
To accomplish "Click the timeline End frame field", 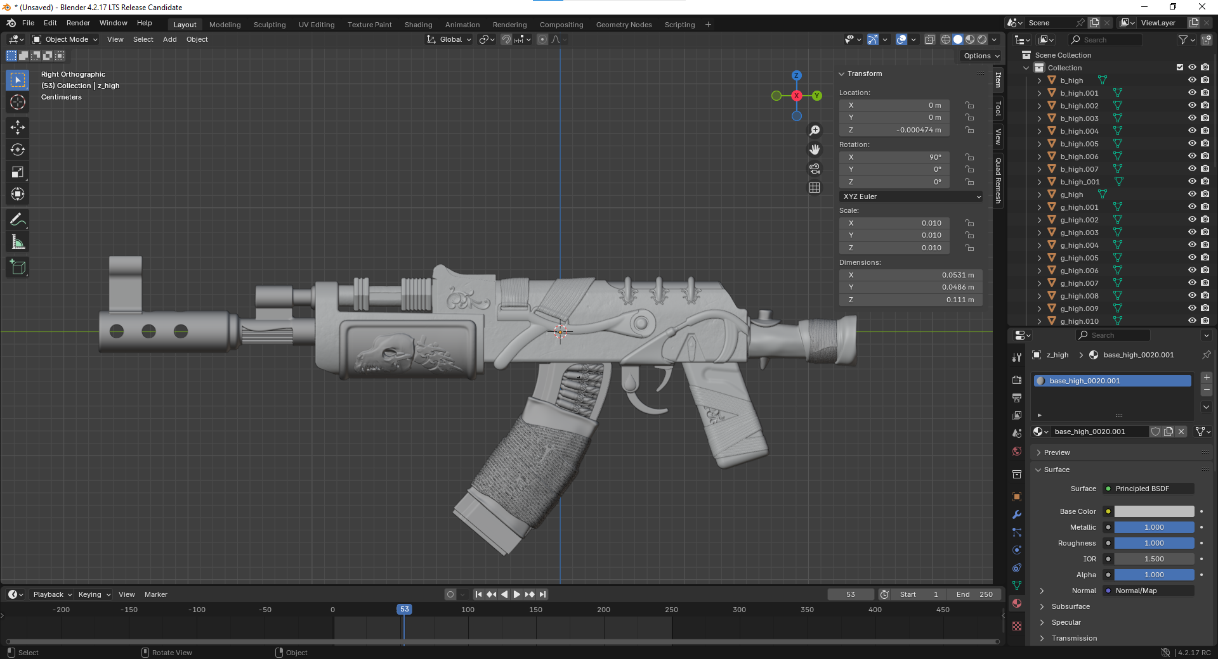I will tap(975, 594).
